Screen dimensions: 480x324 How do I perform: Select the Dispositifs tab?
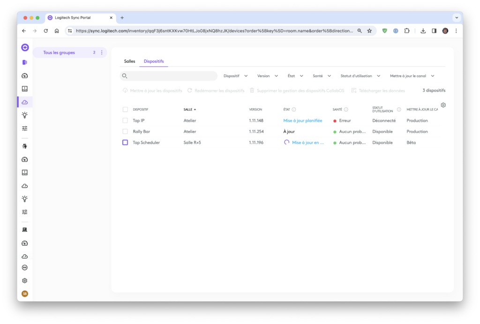click(154, 61)
